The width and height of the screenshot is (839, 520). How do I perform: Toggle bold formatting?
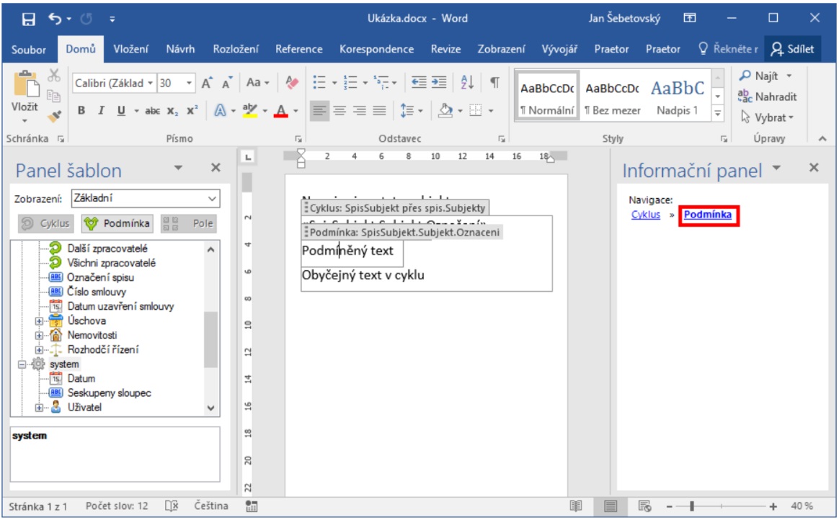tap(81, 111)
